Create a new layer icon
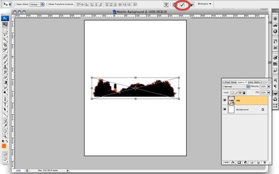279x174 pixels. [x=258, y=162]
